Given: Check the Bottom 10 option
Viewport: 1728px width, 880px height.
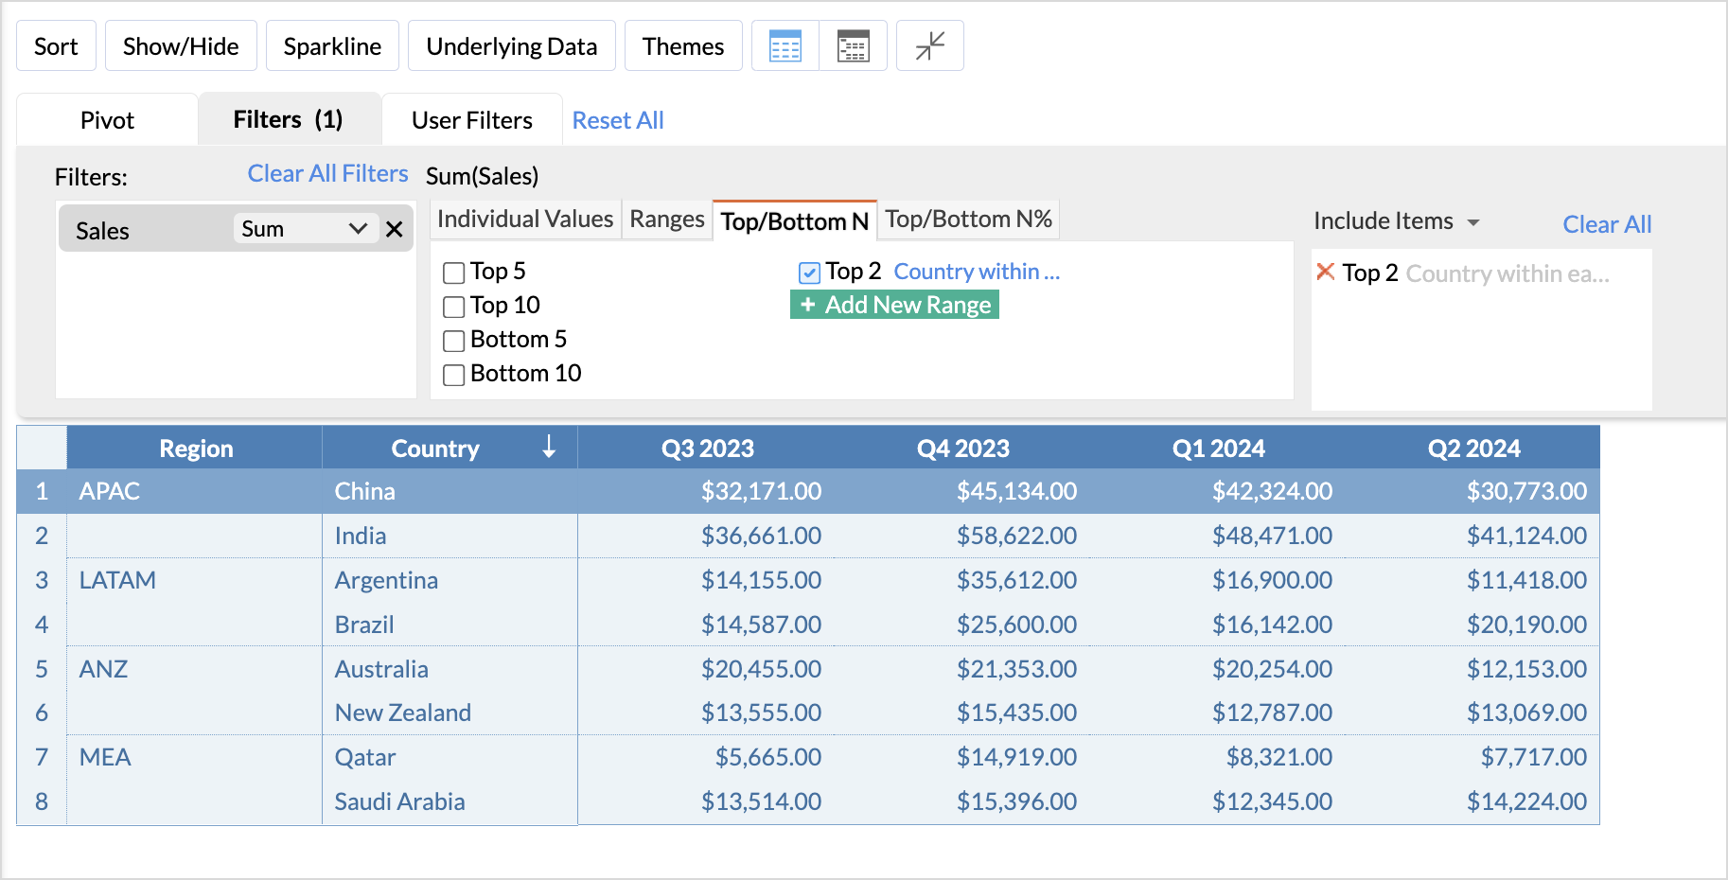Looking at the screenshot, I should tap(454, 375).
